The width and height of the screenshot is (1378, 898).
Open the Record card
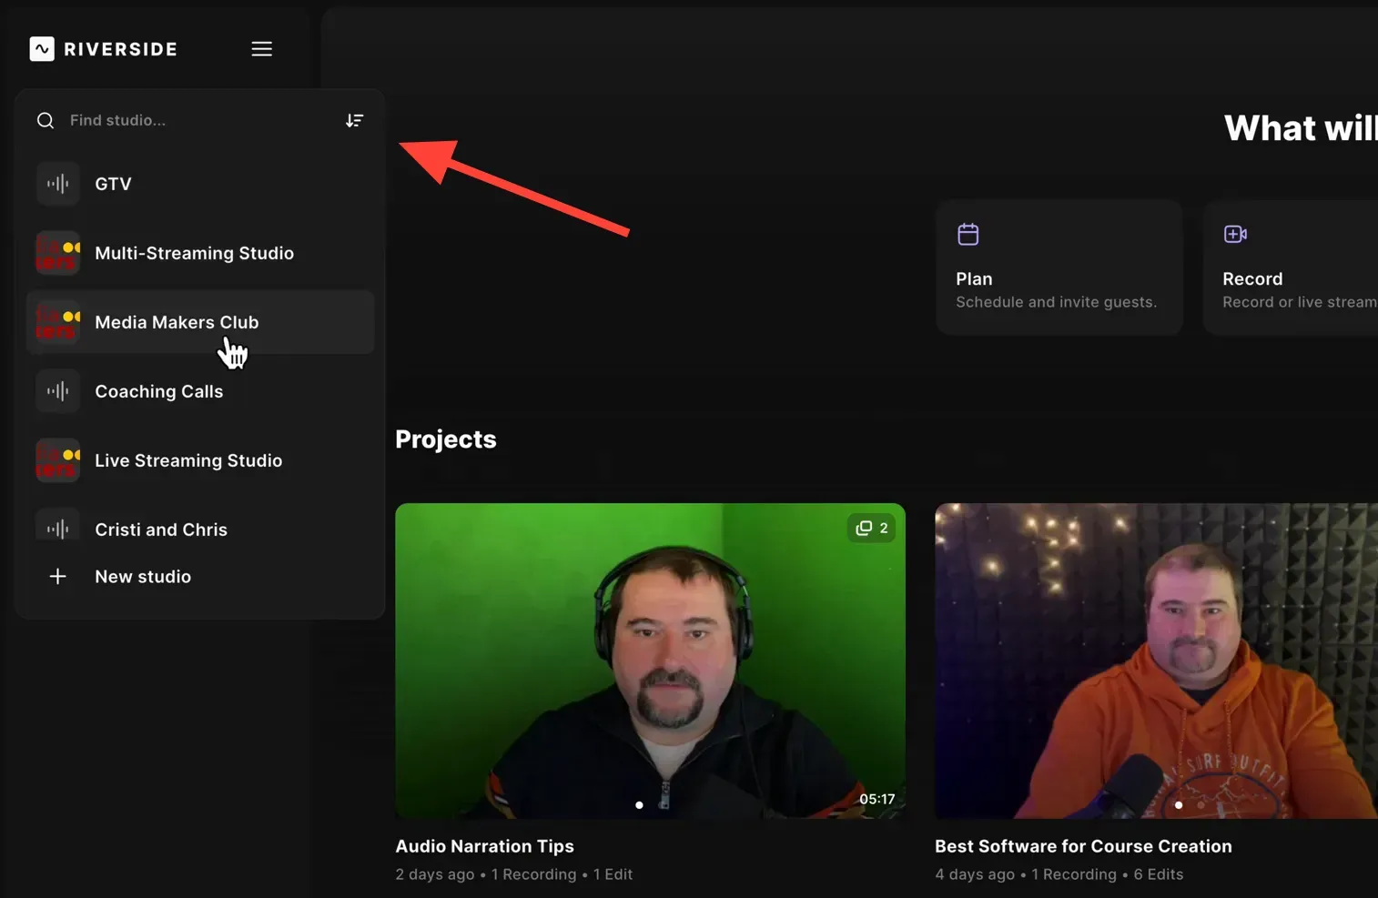(1291, 267)
